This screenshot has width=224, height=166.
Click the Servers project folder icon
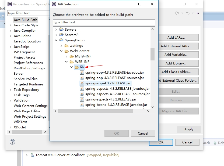(62, 29)
